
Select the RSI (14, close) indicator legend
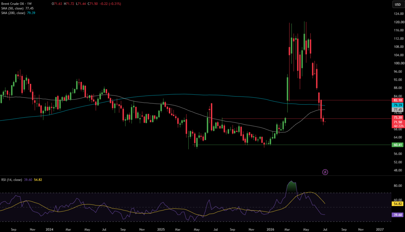click(x=21, y=180)
